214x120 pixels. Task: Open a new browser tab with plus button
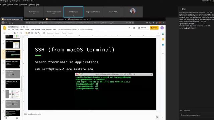click(x=91, y=19)
